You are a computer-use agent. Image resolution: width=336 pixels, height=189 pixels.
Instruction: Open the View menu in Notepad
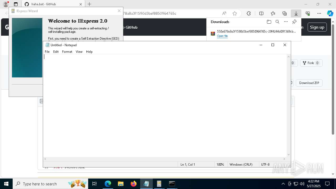(x=79, y=52)
